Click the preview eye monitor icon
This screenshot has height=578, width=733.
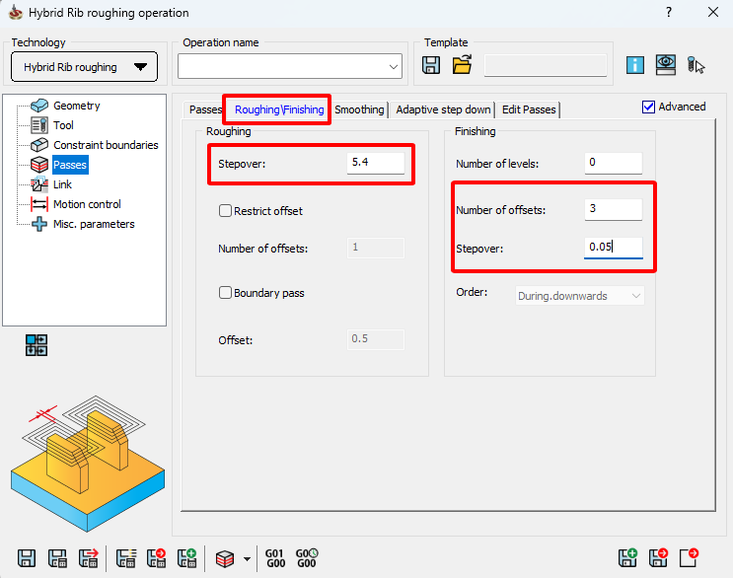pyautogui.click(x=666, y=65)
